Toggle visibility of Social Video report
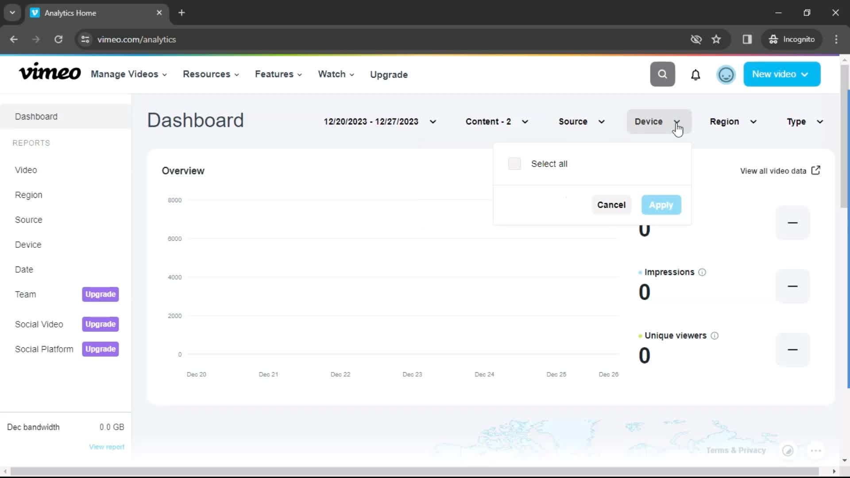The image size is (850, 478). 39,324
